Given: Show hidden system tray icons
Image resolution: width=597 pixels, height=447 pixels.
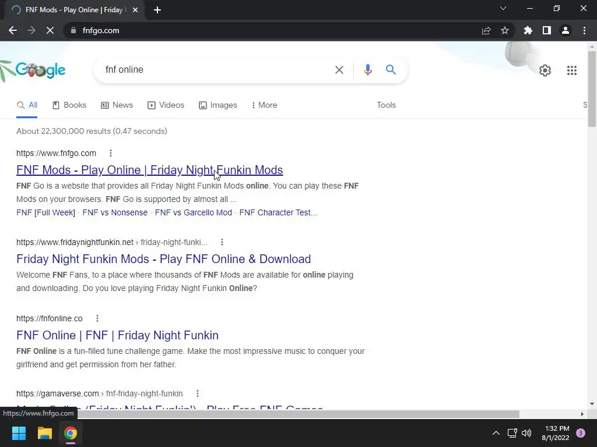Looking at the screenshot, I should (496, 433).
